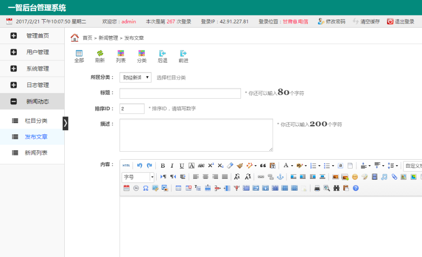Insert the date via calendar icon

[x=127, y=188]
